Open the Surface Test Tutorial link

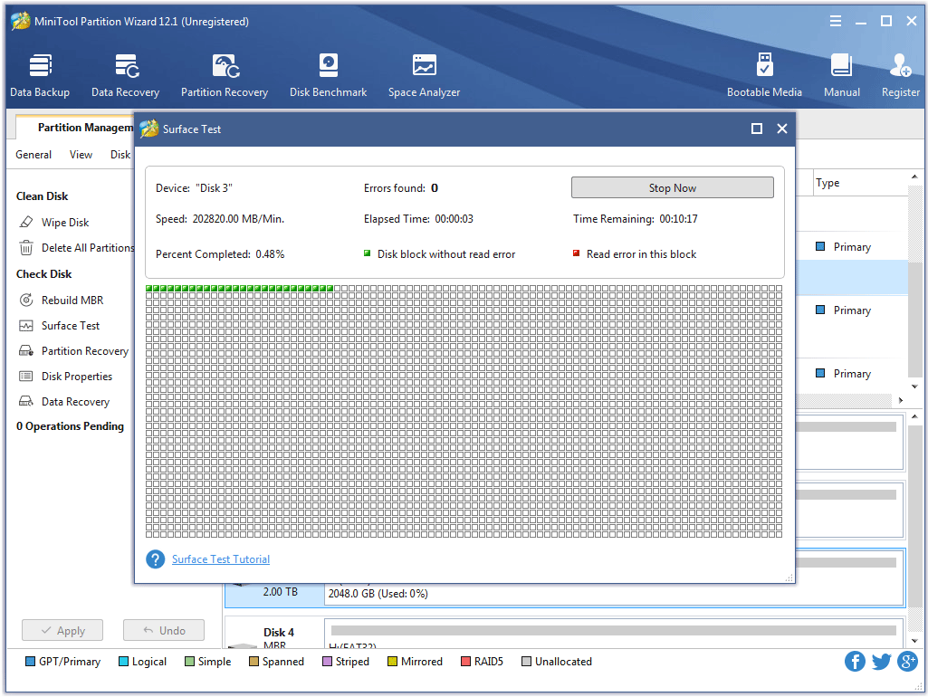pos(221,559)
